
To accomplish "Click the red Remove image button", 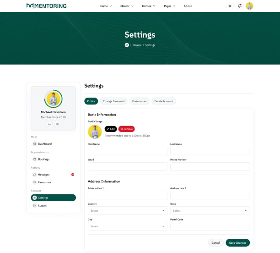I will pos(126,129).
